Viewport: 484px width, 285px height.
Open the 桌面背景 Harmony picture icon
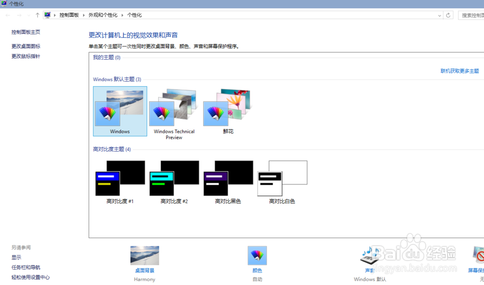[145, 255]
